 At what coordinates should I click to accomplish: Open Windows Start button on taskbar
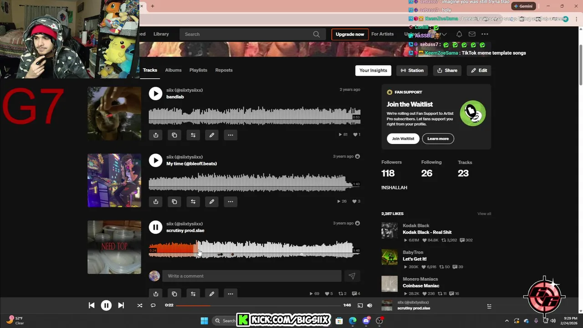click(x=204, y=321)
